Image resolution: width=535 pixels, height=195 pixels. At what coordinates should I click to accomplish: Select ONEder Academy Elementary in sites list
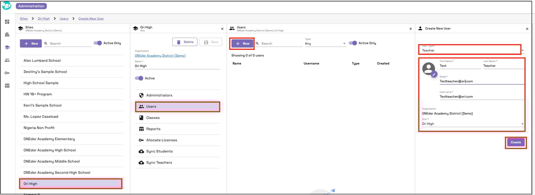pyautogui.click(x=49, y=139)
